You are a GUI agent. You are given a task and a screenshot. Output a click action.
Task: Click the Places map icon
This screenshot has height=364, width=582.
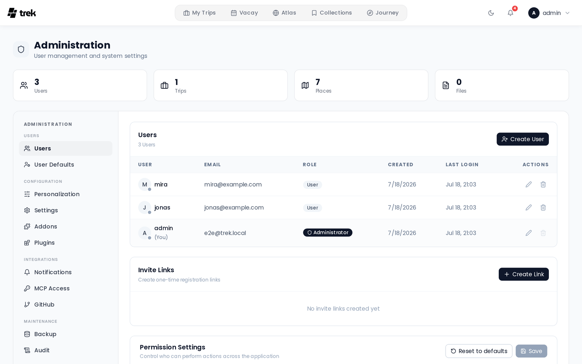click(x=305, y=86)
